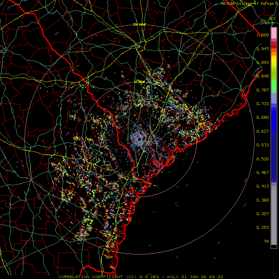Viewport: 279px width, 279px height.
Task: Select the 0.680 color scale value
Action: coord(263,117)
